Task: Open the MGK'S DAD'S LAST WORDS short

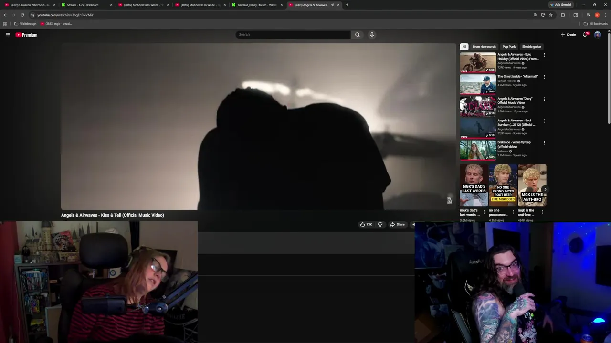Action: pyautogui.click(x=474, y=185)
